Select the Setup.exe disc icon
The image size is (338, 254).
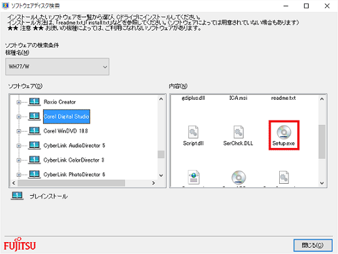tap(284, 132)
